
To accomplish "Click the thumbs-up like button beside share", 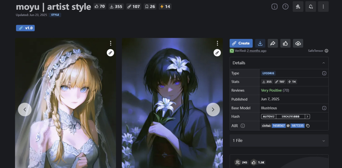I will pyautogui.click(x=285, y=43).
